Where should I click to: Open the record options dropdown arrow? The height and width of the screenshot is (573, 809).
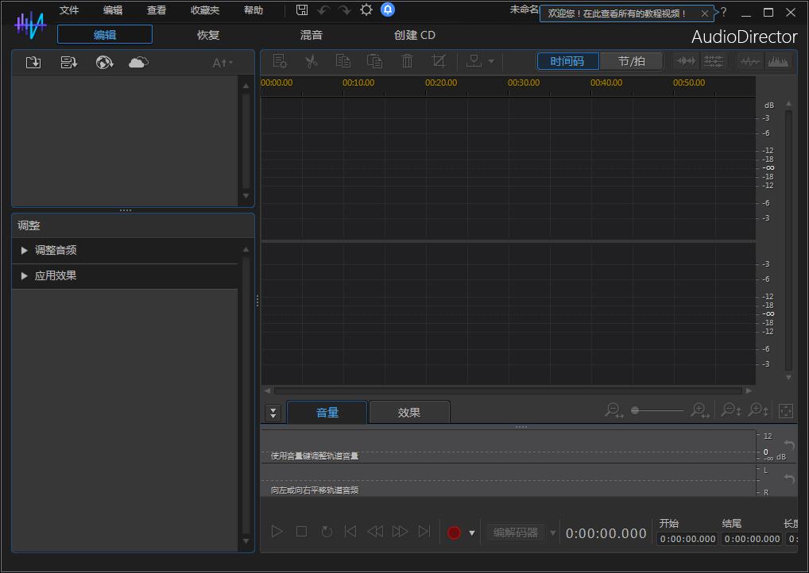[x=471, y=533]
